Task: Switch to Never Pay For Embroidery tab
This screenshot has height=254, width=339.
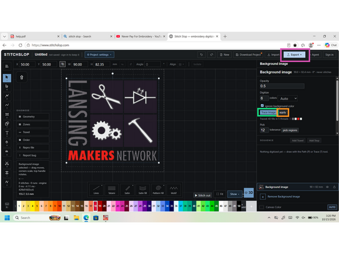Action: point(141,37)
